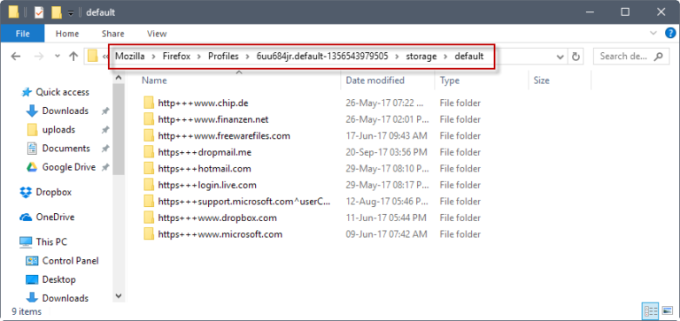Select the https+++www.dropbox.com folder
680x321 pixels.
(x=217, y=218)
